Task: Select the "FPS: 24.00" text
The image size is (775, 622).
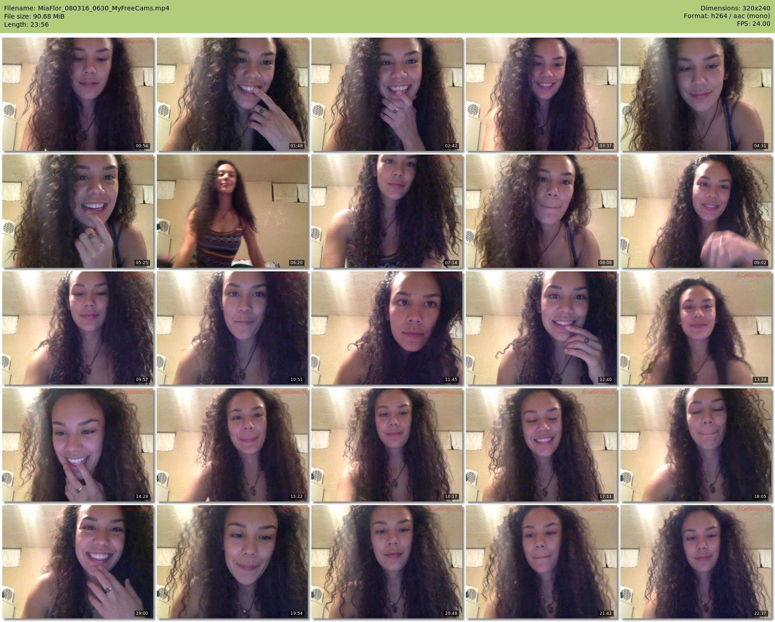Action: 753,24
